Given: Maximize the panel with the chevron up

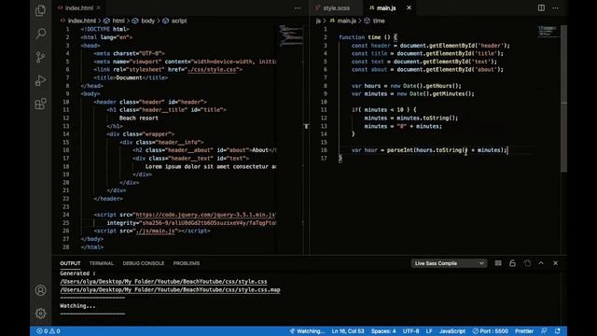Looking at the screenshot, I should point(541,263).
